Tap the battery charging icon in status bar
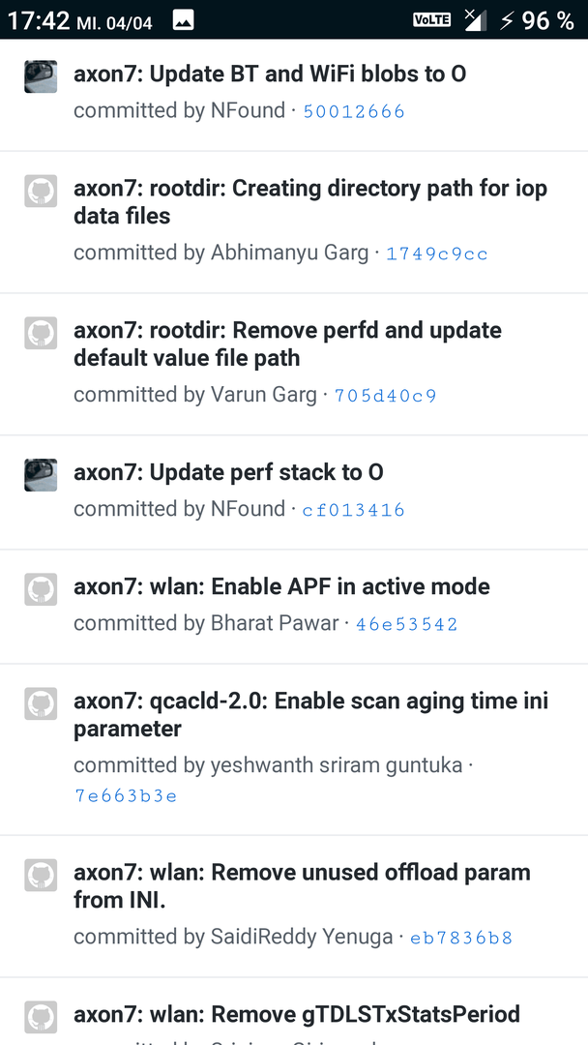Image resolution: width=588 pixels, height=1045 pixels. coord(508,21)
